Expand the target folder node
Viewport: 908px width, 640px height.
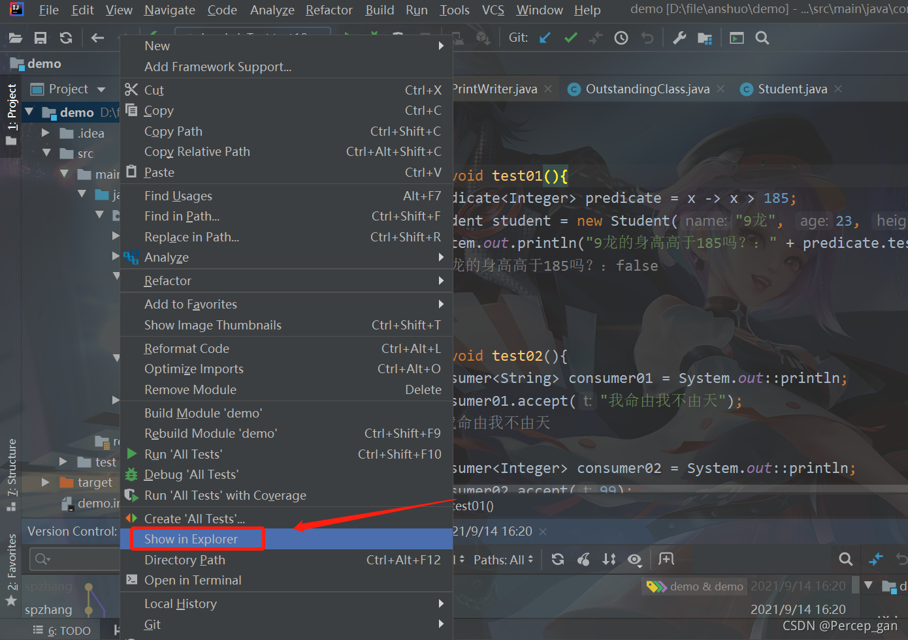[x=46, y=482]
